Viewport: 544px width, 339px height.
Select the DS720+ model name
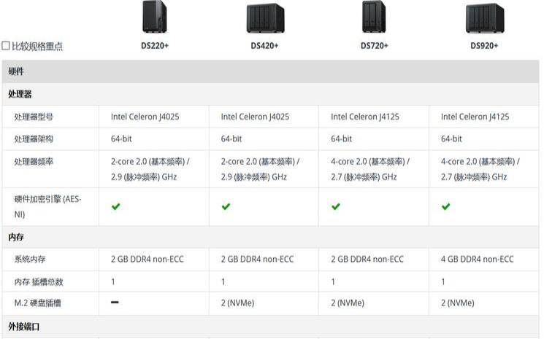click(x=375, y=46)
